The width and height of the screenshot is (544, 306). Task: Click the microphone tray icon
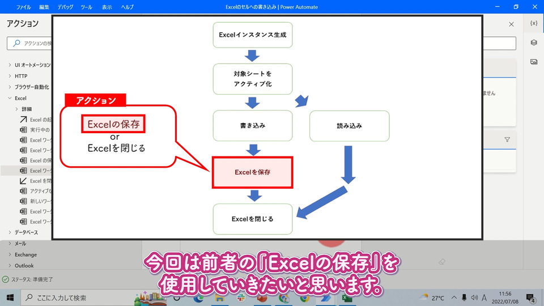[464, 297]
